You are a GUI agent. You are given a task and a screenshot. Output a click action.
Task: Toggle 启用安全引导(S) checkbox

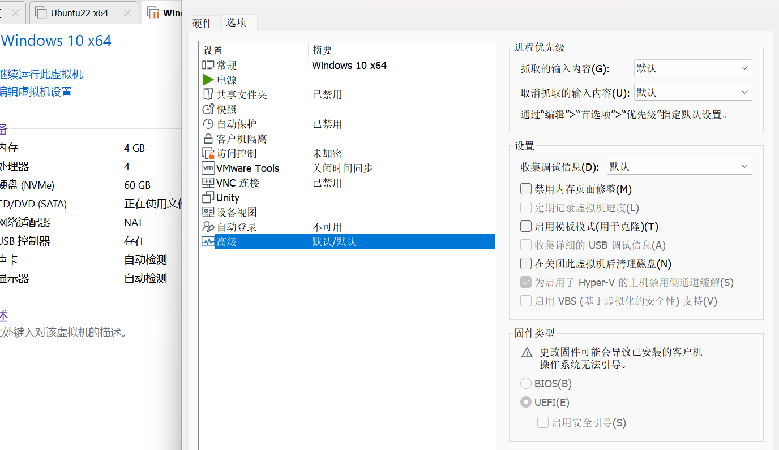click(x=543, y=422)
